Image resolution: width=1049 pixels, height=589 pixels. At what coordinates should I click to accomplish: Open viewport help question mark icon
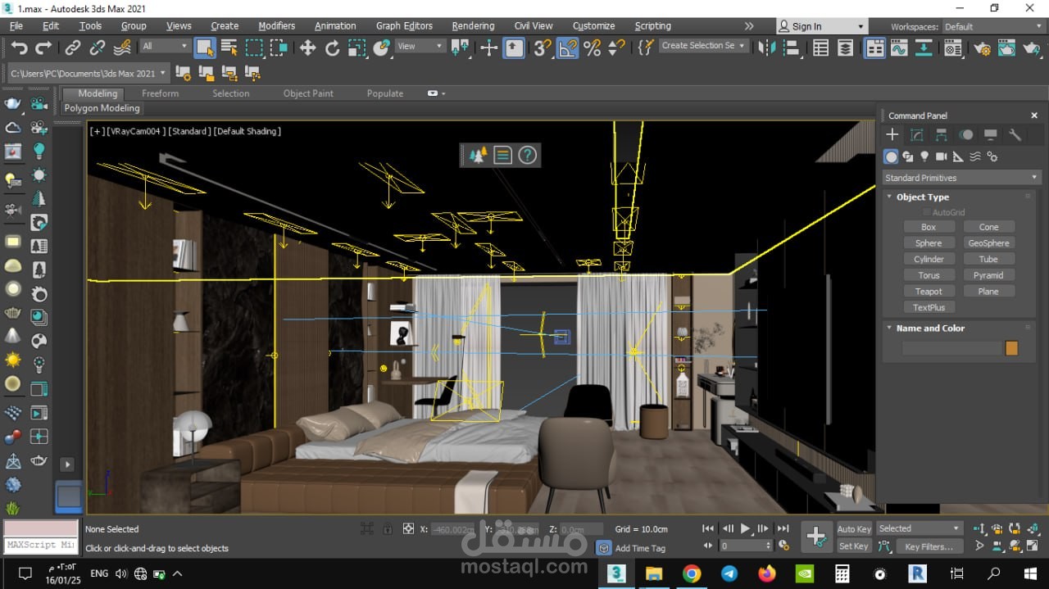[528, 155]
